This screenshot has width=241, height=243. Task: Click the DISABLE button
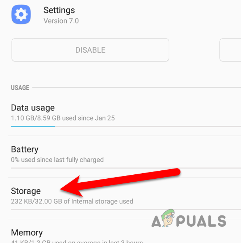(x=90, y=50)
